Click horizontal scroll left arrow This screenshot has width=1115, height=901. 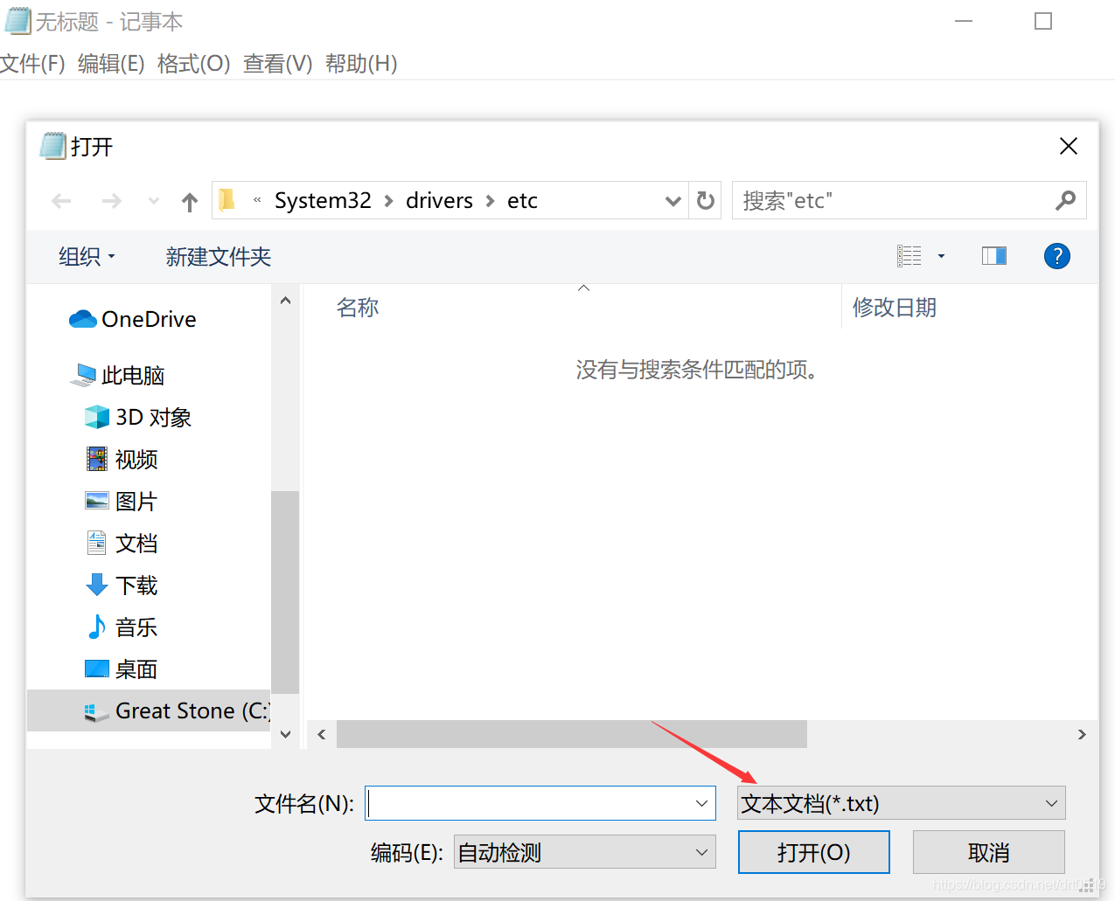point(322,734)
